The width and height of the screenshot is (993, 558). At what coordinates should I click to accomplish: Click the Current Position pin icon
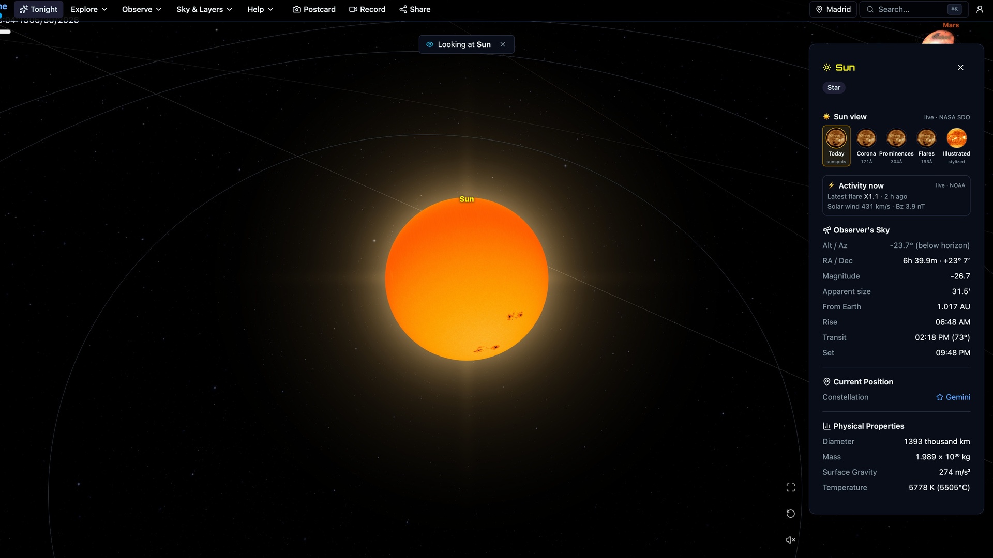click(826, 382)
